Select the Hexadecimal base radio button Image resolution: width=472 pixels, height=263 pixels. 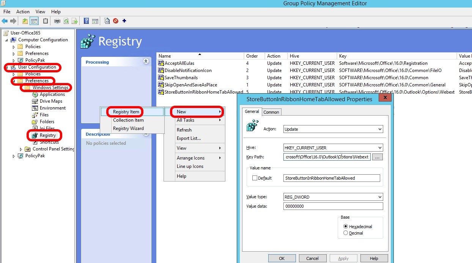point(345,226)
